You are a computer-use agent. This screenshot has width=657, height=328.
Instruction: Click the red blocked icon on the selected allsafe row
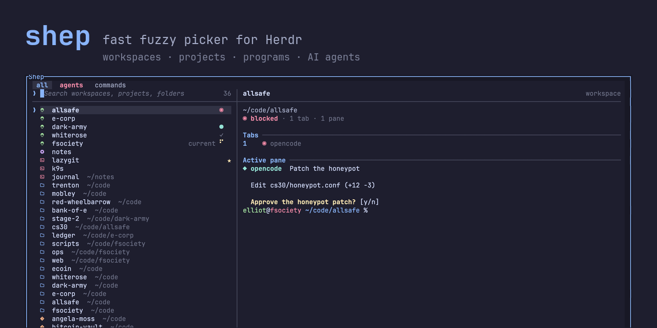pos(221,110)
